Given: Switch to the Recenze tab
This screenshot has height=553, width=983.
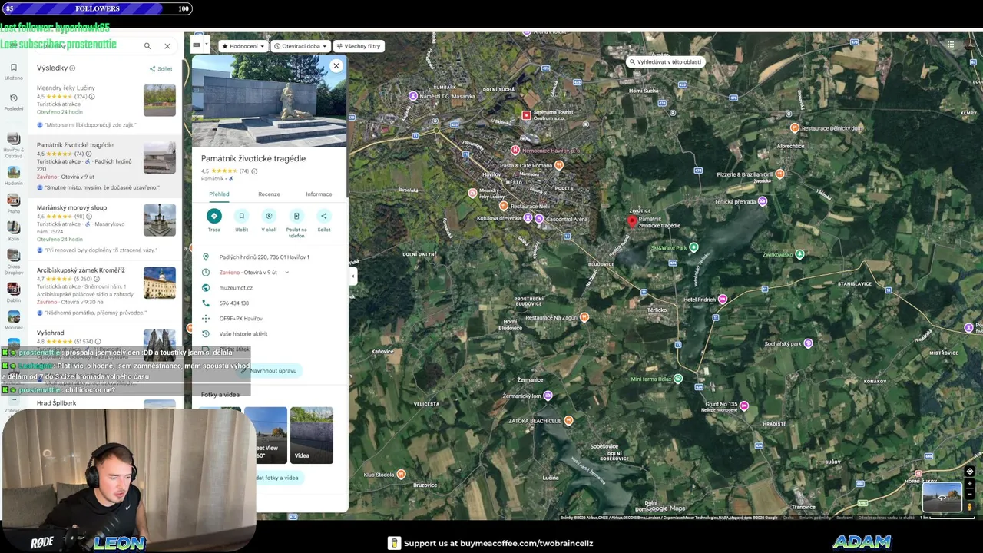Looking at the screenshot, I should [269, 194].
